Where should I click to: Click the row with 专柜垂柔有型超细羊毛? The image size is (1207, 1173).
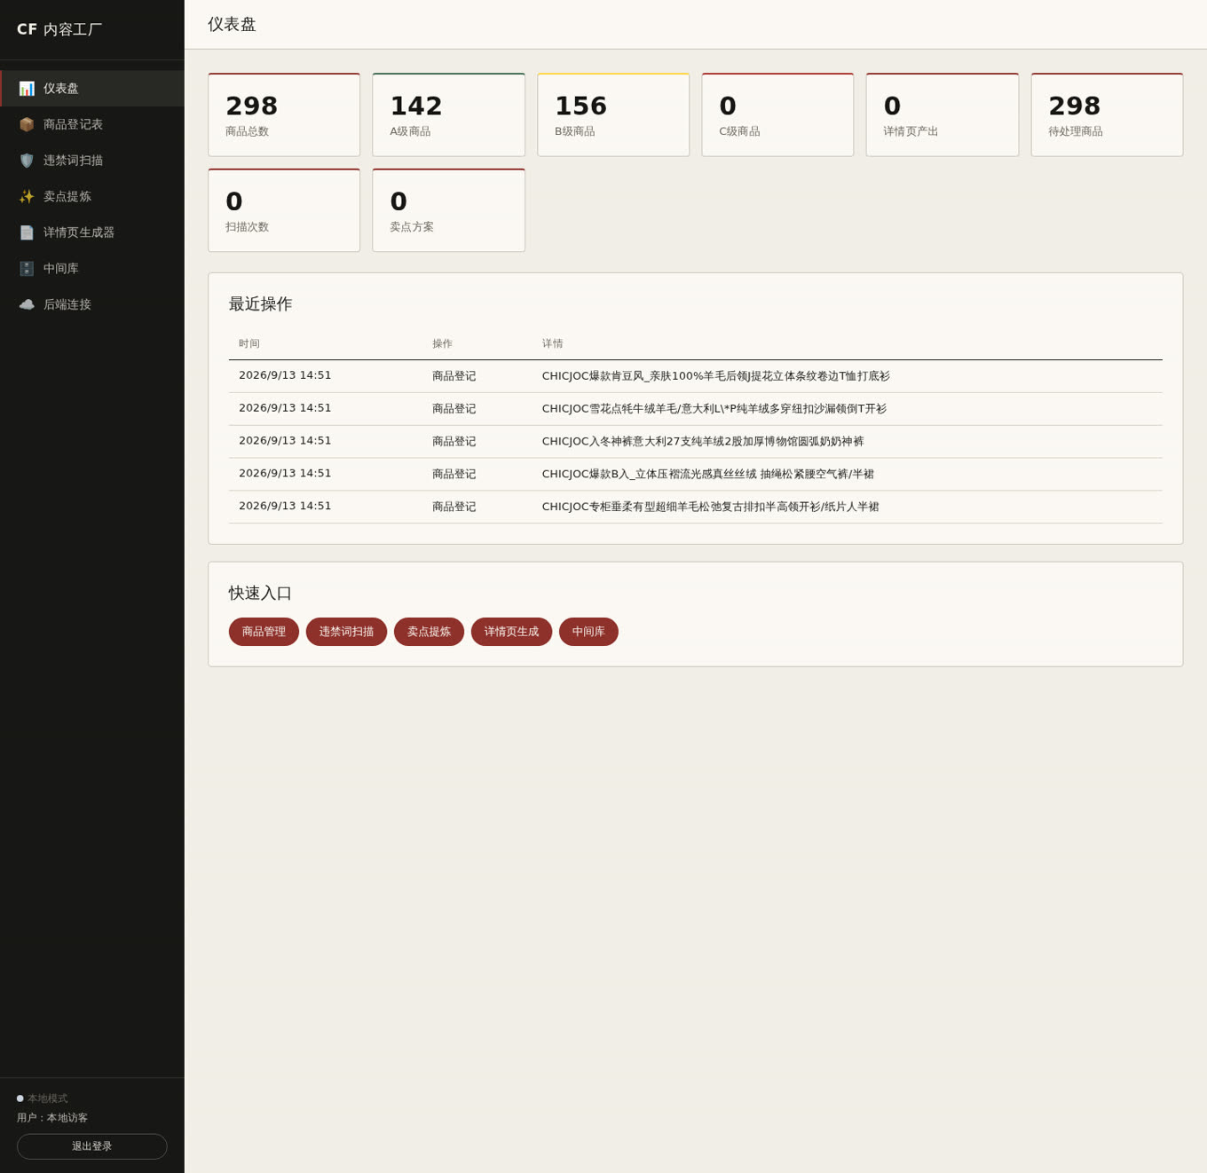(x=696, y=508)
